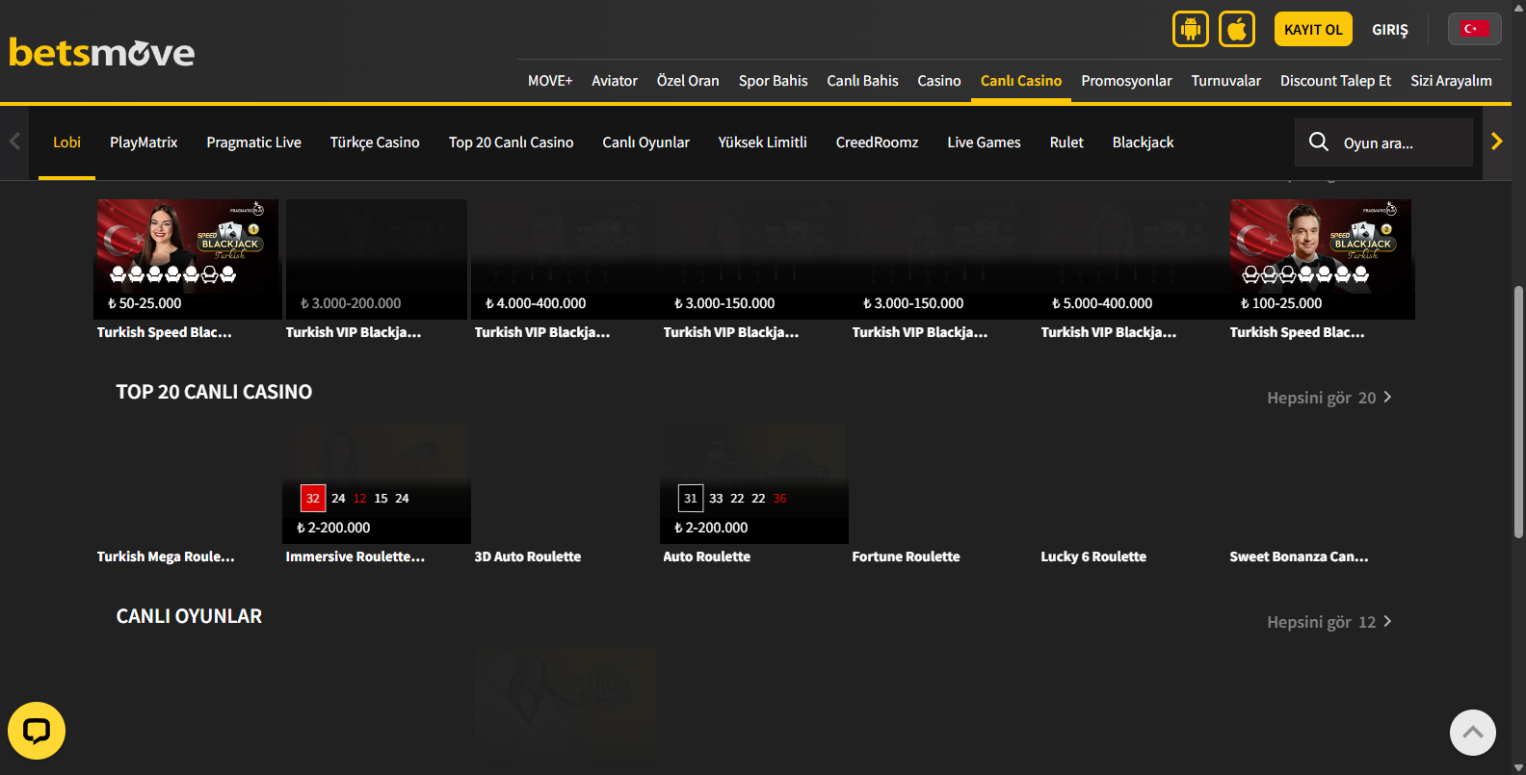Select the CreedRoomz tab
The height and width of the screenshot is (775, 1526).
pyautogui.click(x=877, y=142)
